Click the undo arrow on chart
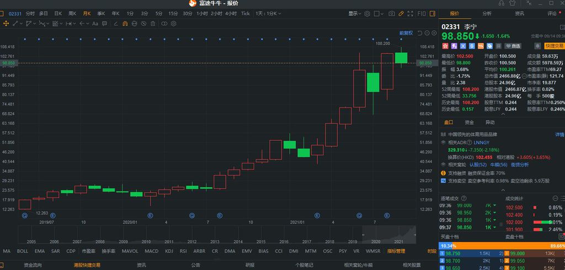The image size is (565, 270). (x=419, y=33)
